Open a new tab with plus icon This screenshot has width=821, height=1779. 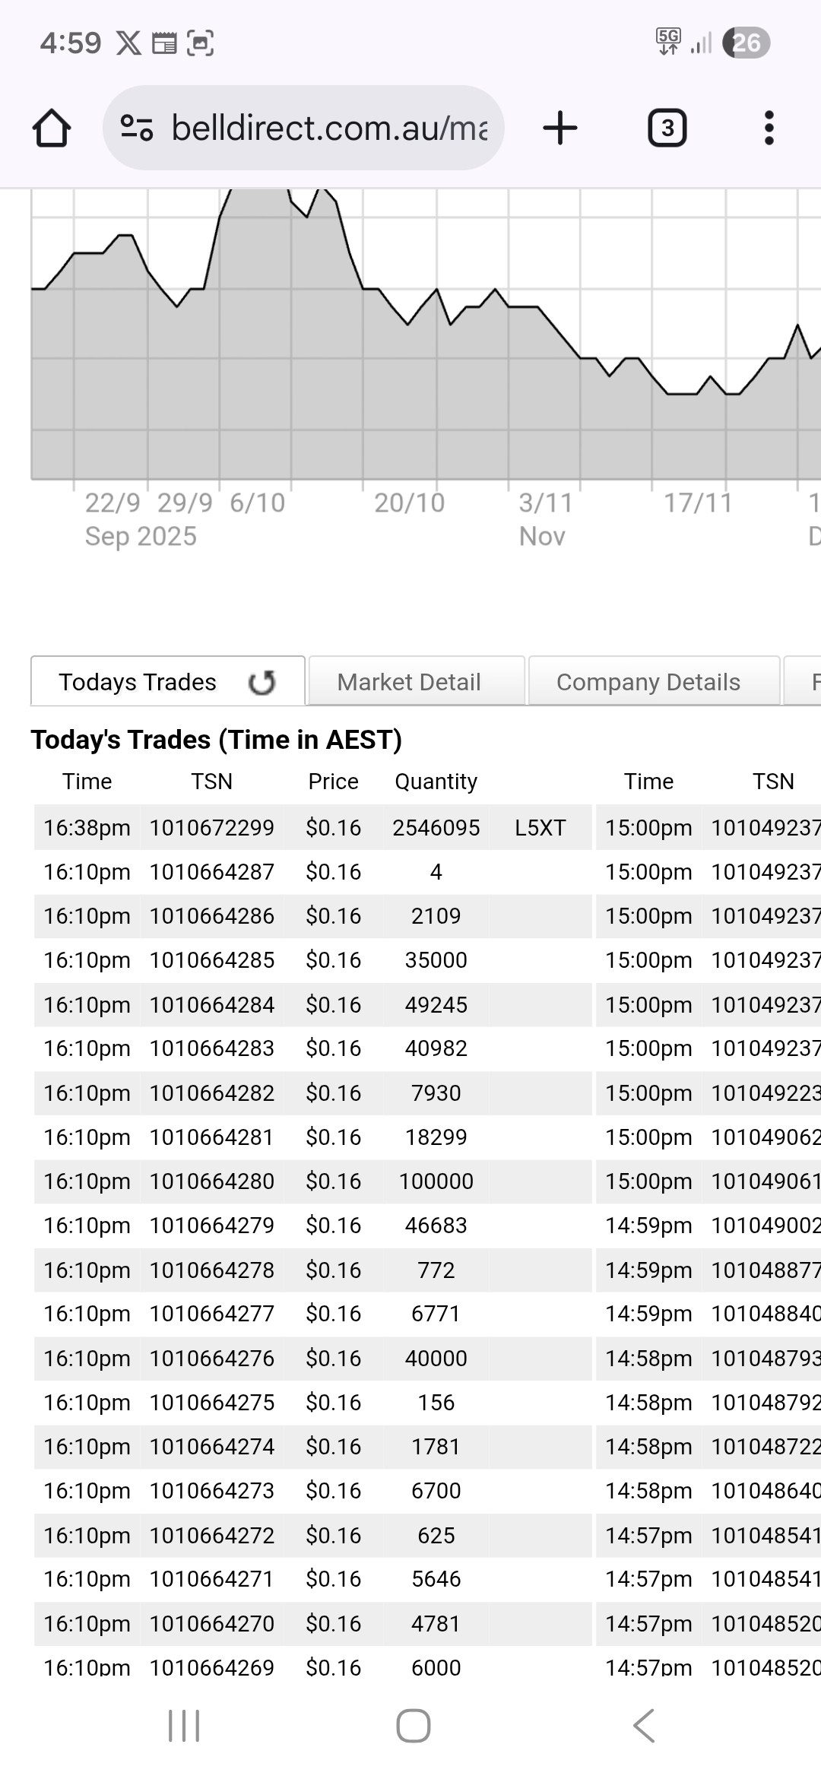point(560,128)
